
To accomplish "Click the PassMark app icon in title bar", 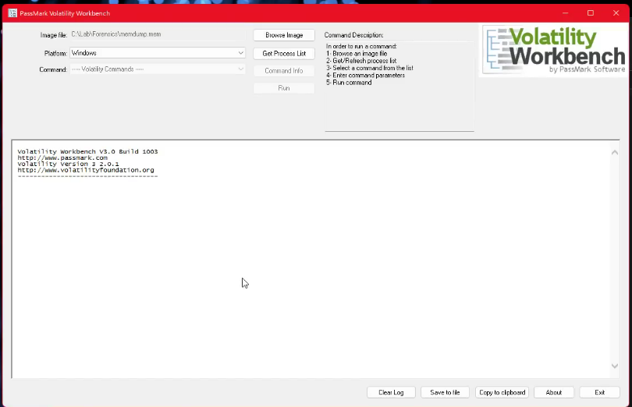I will (12, 13).
